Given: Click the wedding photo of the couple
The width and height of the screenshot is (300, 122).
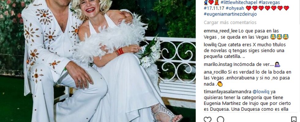Looking at the screenshot, I should coord(98,61).
